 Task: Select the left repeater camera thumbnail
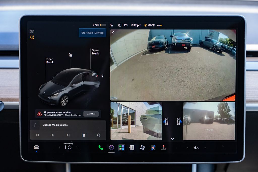tap(136, 121)
